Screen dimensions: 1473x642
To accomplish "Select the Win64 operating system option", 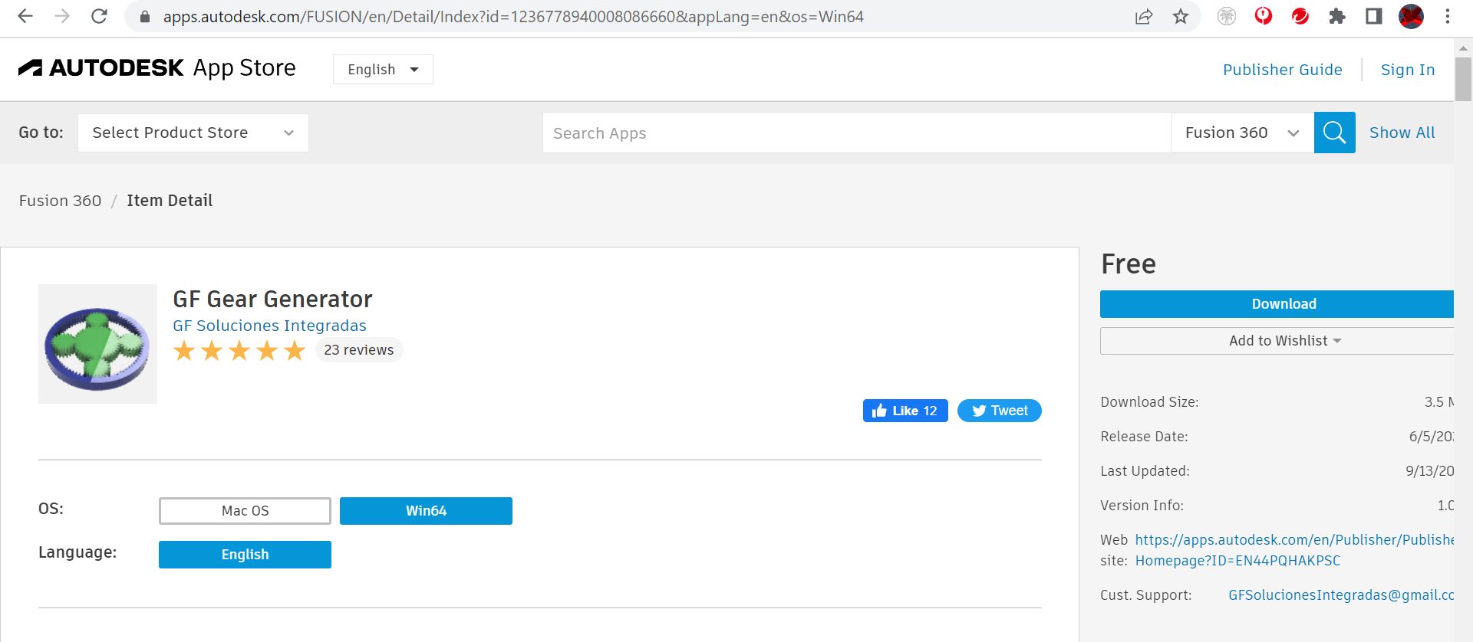I will pos(426,511).
